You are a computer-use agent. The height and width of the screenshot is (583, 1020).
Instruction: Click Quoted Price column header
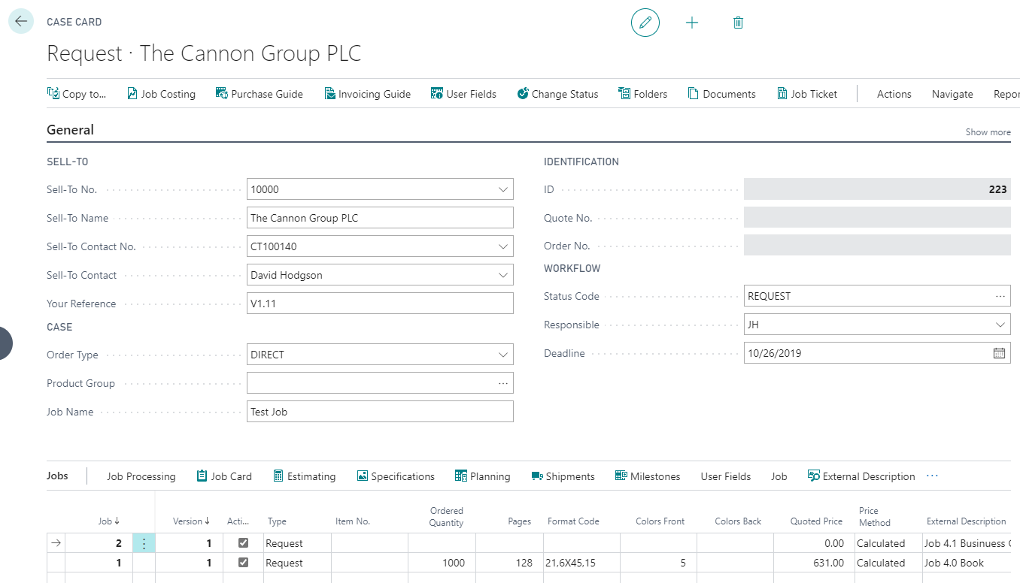click(x=816, y=521)
